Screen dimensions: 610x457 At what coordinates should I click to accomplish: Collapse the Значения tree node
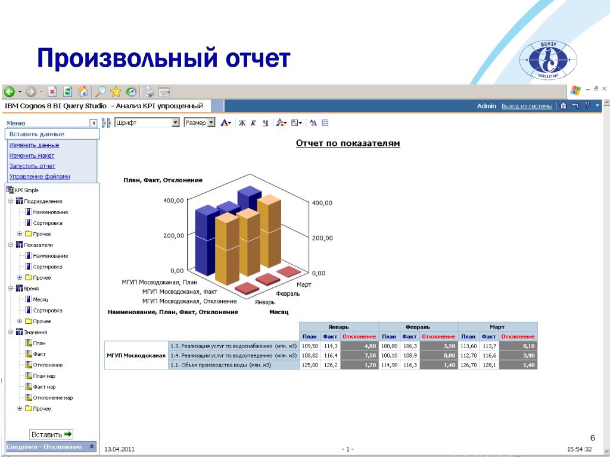pos(11,332)
